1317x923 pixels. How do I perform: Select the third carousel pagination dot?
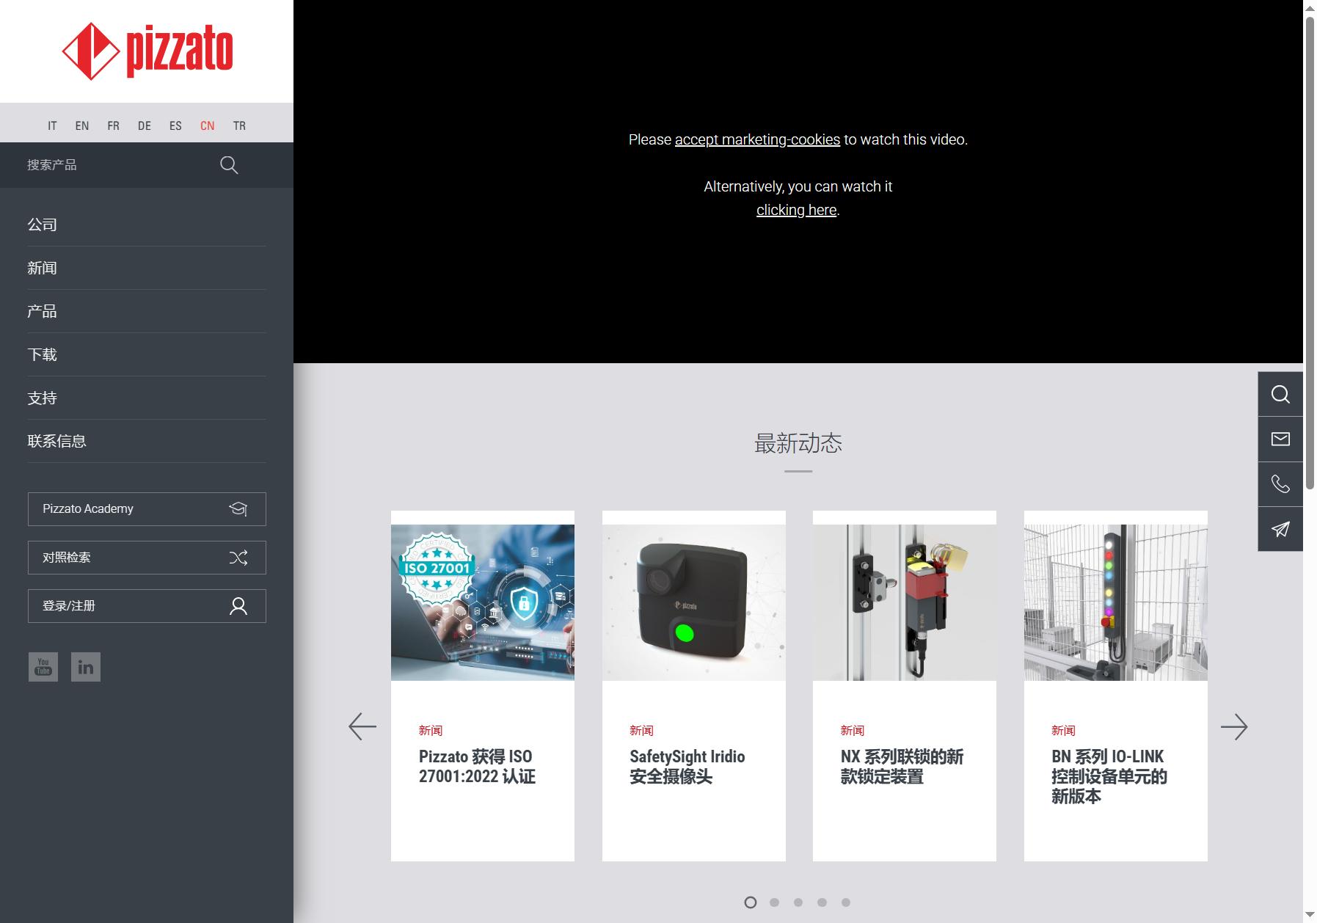pyautogui.click(x=798, y=902)
